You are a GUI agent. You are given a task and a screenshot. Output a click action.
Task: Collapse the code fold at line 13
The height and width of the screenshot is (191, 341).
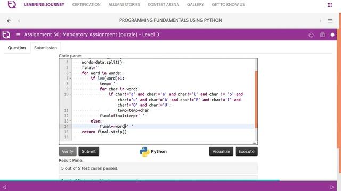tap(70, 121)
